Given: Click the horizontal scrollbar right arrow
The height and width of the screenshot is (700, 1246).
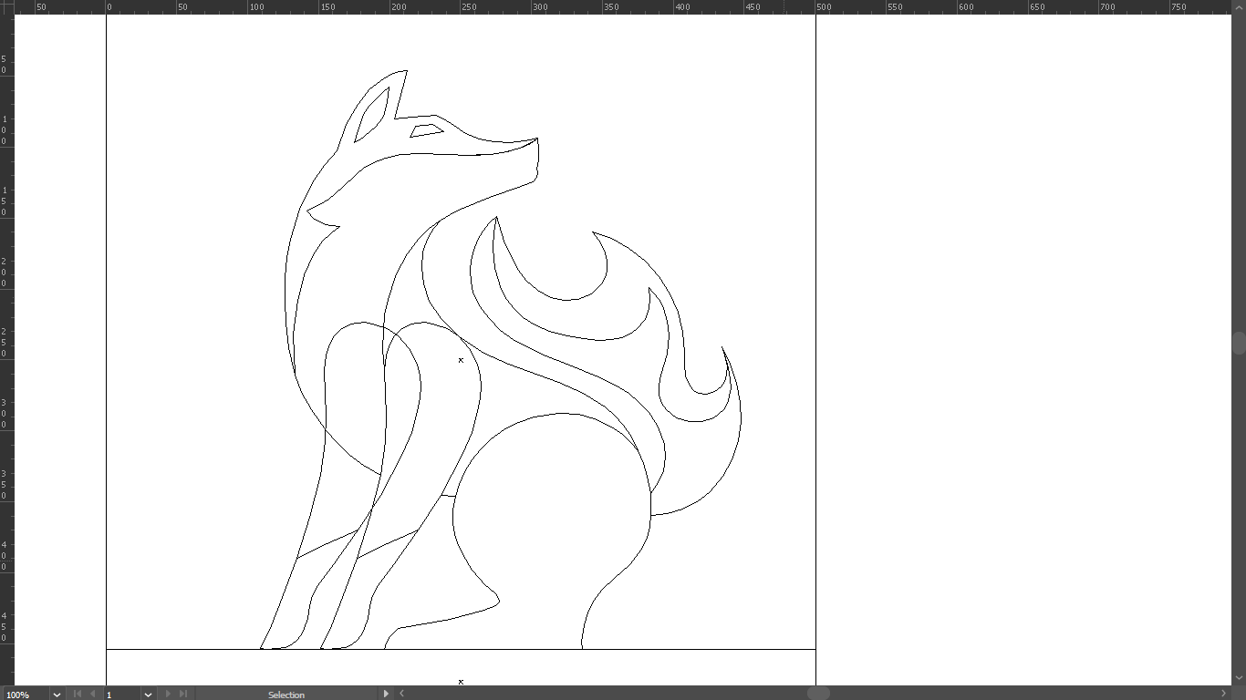Looking at the screenshot, I should point(1224,694).
